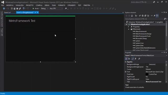The height and width of the screenshot is (95, 168).
Task: Switch to the Form1.cs code tab
Action: coord(8,12)
